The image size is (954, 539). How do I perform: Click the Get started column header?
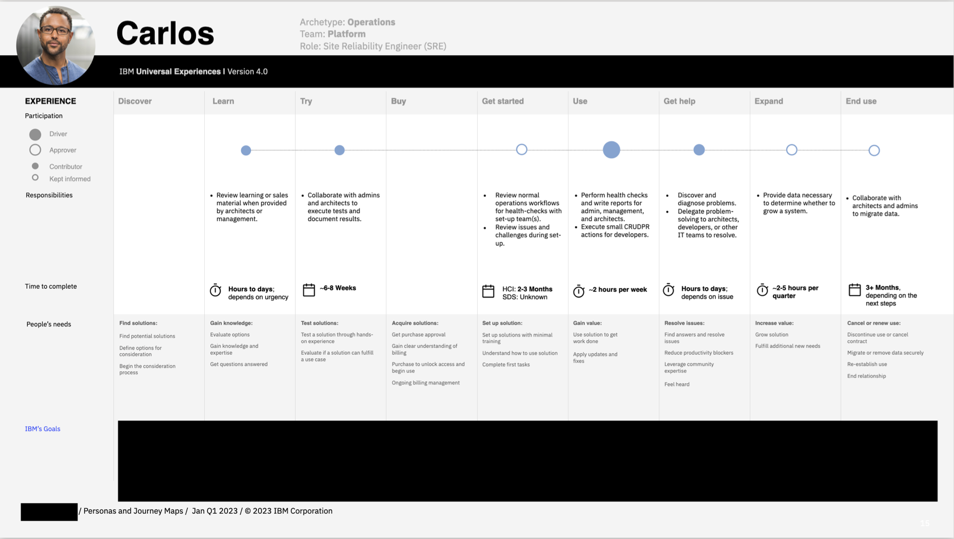click(x=503, y=101)
